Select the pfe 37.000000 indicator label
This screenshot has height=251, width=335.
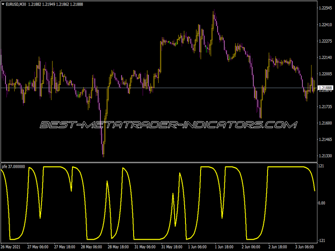pos(13,166)
